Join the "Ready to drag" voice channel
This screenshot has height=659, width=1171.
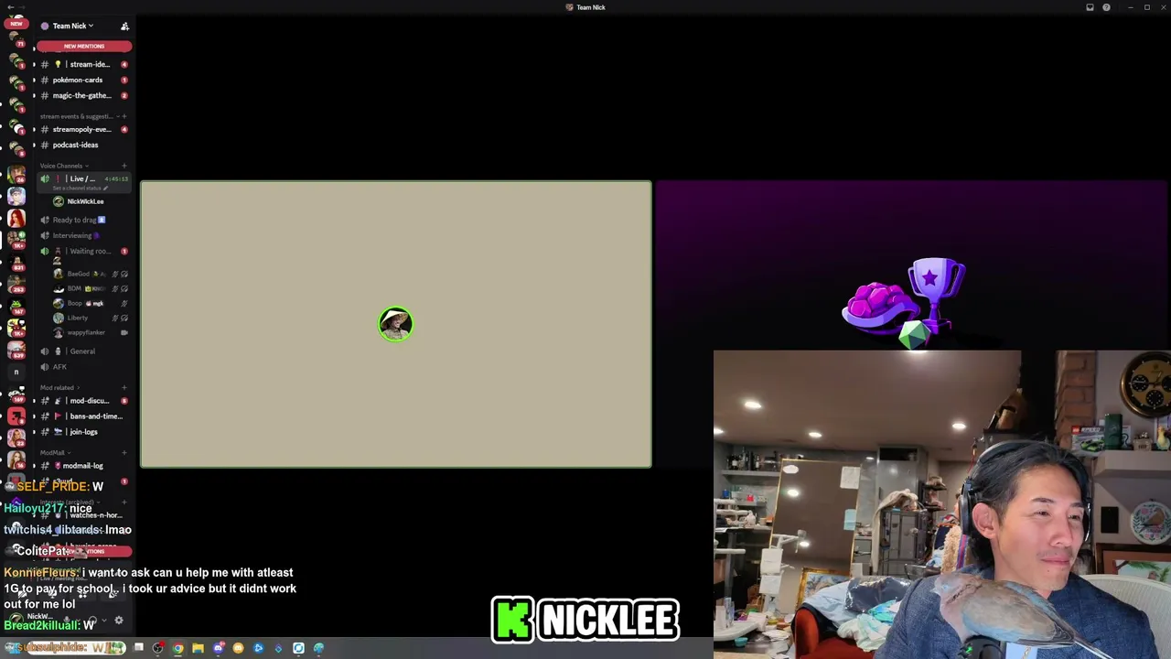[84, 220]
